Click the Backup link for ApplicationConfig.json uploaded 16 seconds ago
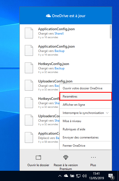 click(x=59, y=51)
